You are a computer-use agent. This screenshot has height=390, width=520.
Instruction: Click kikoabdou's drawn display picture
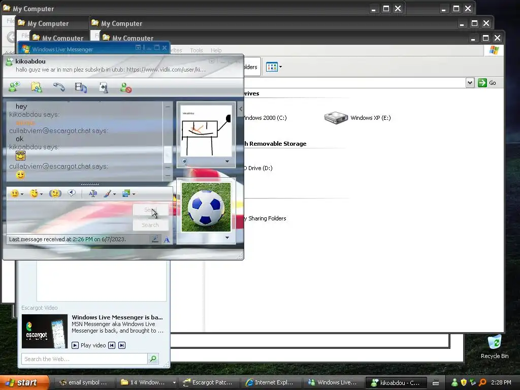pos(206,132)
